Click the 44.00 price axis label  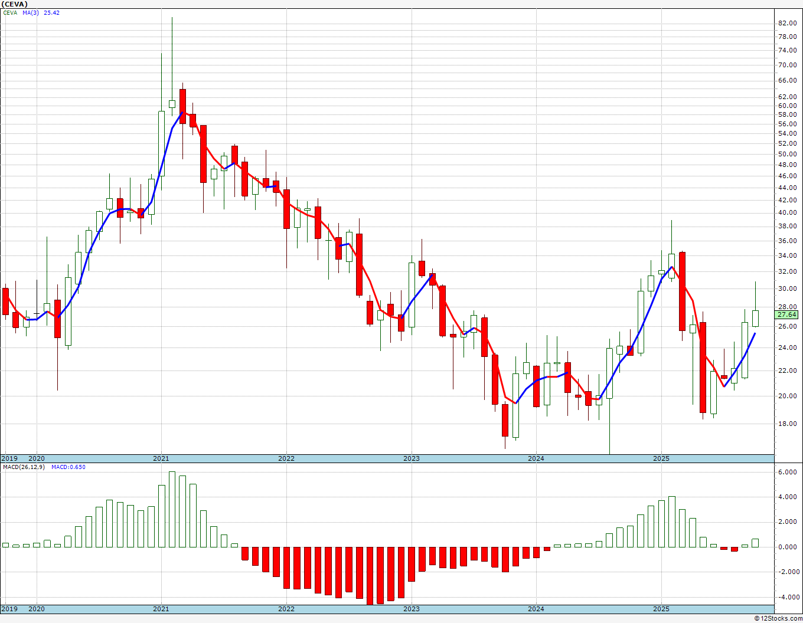pyautogui.click(x=788, y=188)
